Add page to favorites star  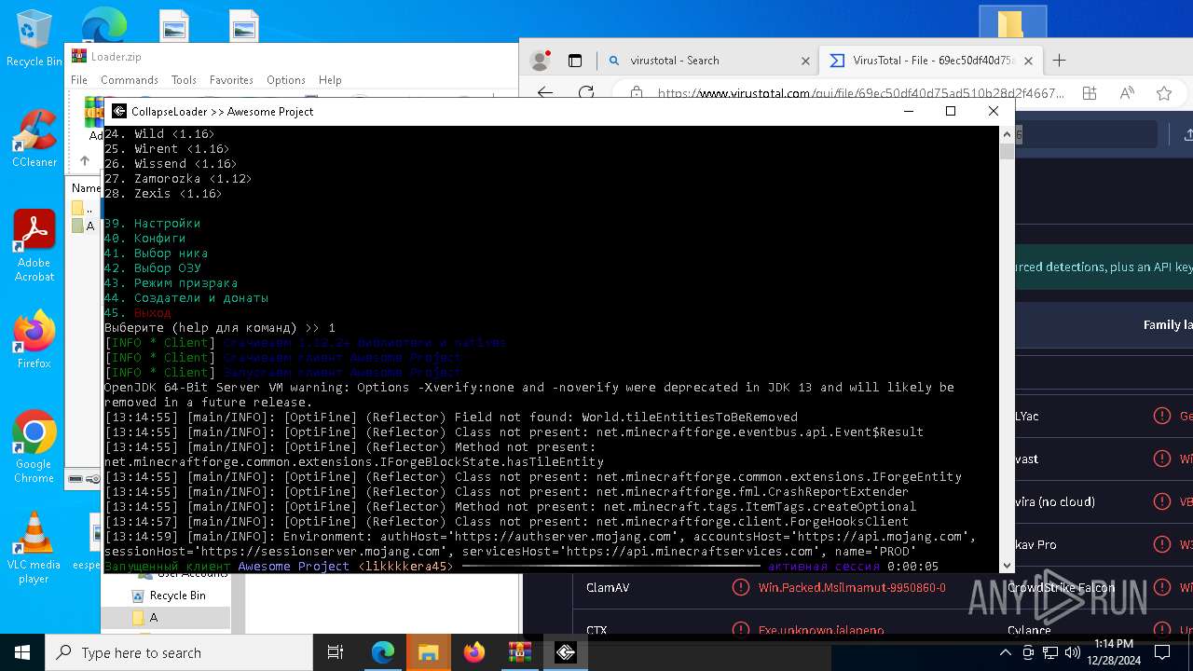[1164, 93]
